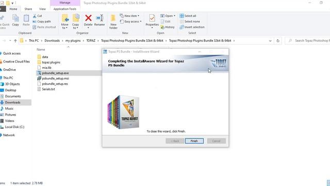
Task: Select the psbundle_setup.msi file
Action: pyautogui.click(x=53, y=79)
